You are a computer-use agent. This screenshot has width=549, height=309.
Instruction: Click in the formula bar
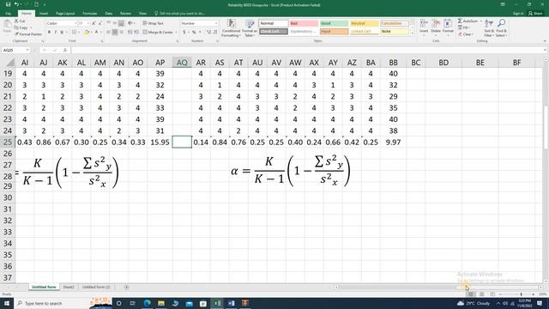(x=308, y=51)
